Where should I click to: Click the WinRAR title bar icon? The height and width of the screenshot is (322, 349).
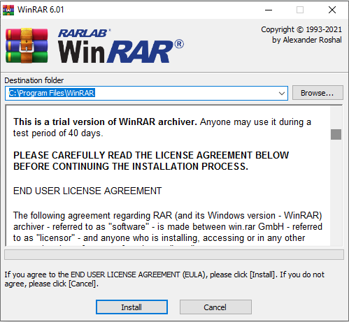[x=8, y=10]
